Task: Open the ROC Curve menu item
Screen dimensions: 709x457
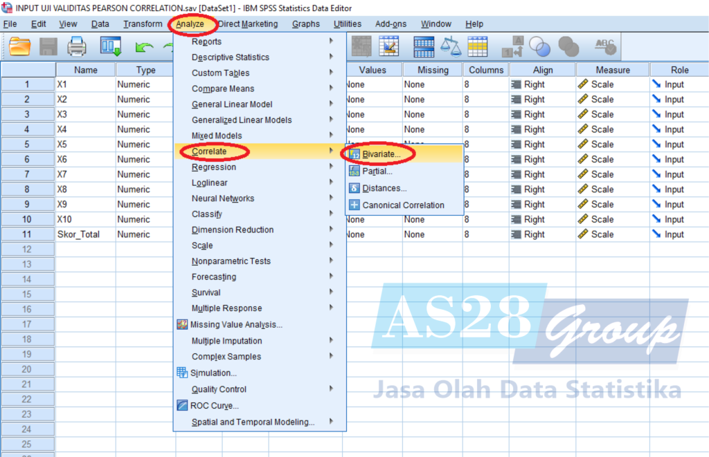Action: click(x=214, y=406)
